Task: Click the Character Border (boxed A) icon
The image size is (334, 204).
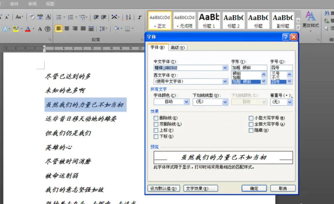Action: tap(48, 17)
